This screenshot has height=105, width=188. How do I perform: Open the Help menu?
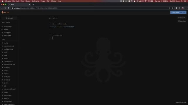pos(59,1)
